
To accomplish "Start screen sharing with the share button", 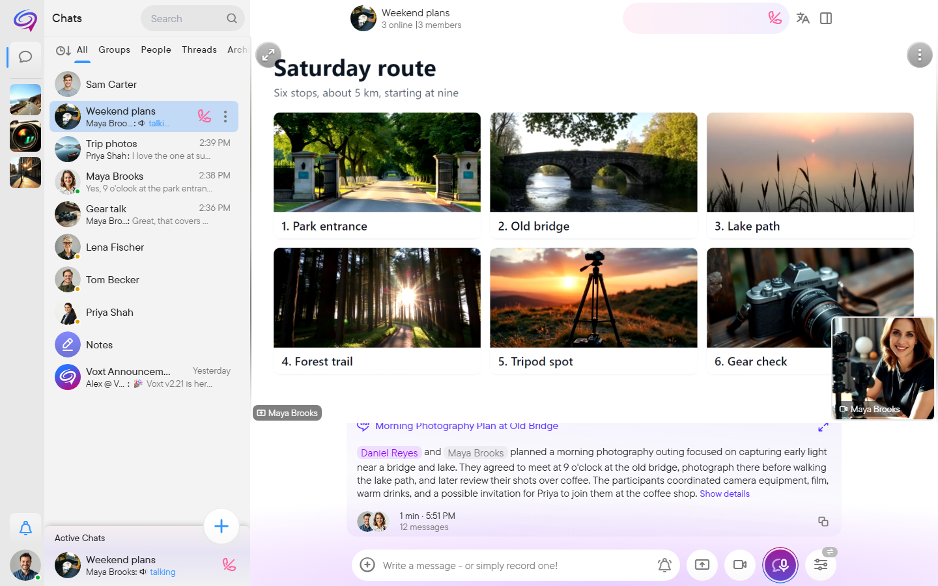I will pyautogui.click(x=702, y=565).
